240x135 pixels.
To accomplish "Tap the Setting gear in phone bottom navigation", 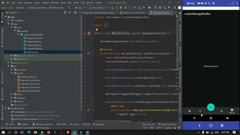I will click(232, 111).
